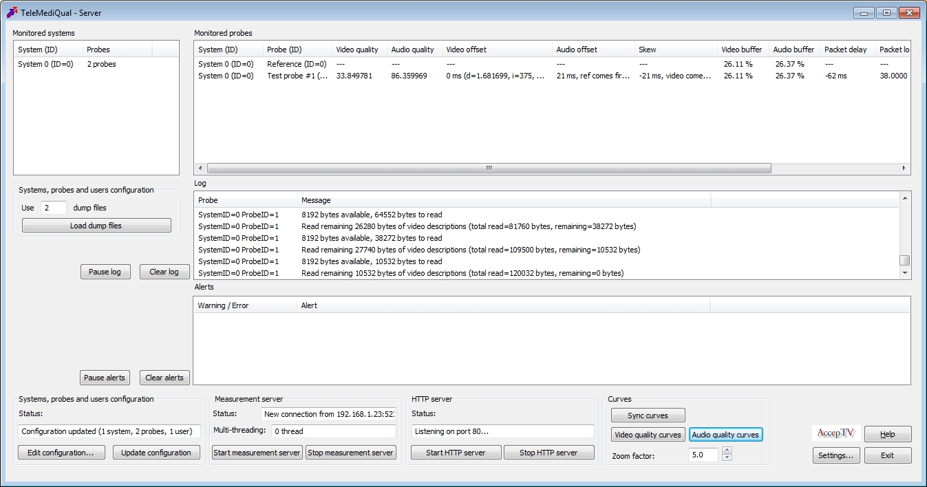This screenshot has width=927, height=487.
Task: Increase zoom factor with up arrow
Action: pyautogui.click(x=727, y=451)
